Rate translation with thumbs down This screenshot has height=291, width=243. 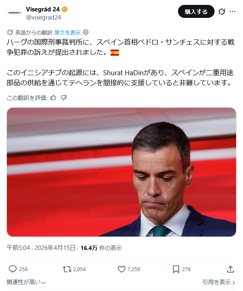pos(64,98)
